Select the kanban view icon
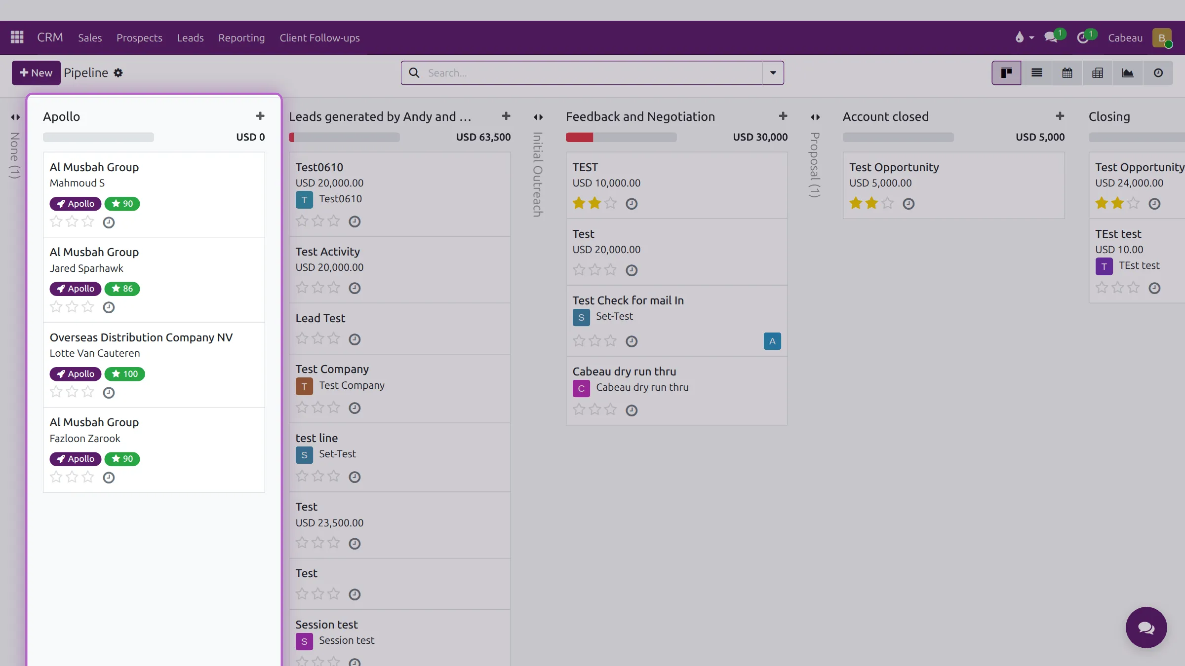The width and height of the screenshot is (1185, 666). click(1007, 73)
